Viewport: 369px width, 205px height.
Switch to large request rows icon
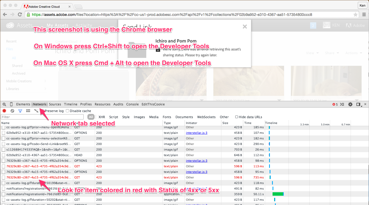click(x=28, y=111)
